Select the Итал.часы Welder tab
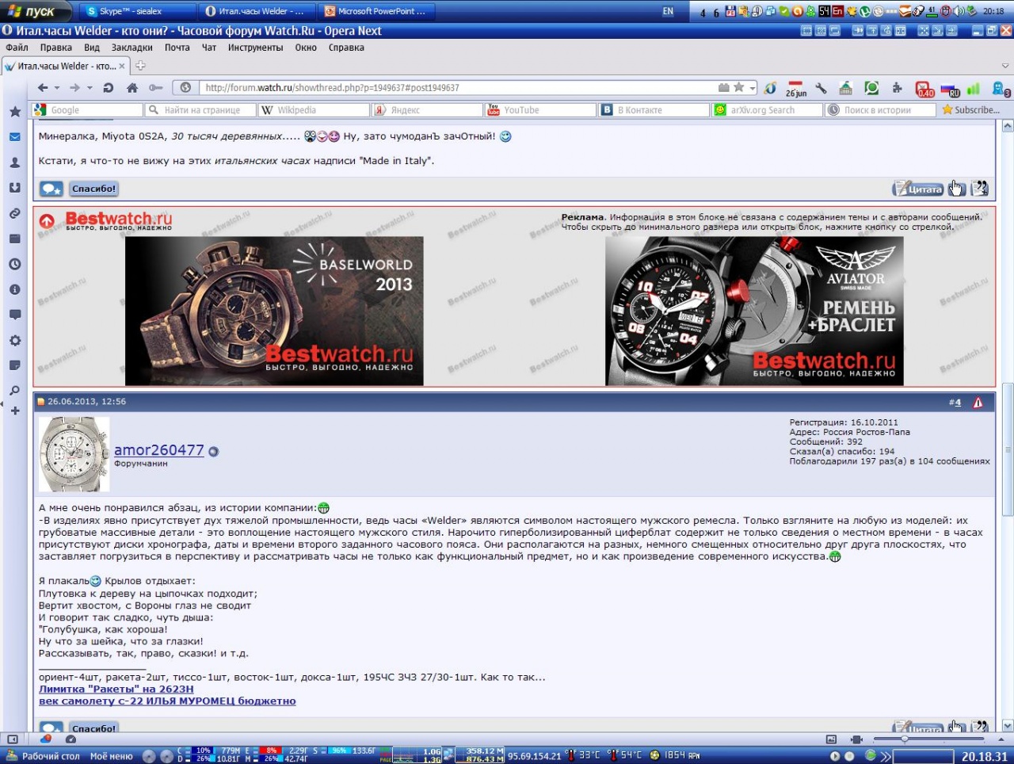Screen dimensions: 1014x764 click(x=66, y=66)
